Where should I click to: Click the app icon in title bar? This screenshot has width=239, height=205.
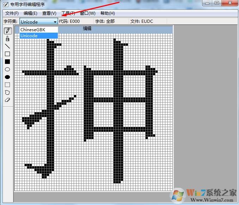point(5,5)
